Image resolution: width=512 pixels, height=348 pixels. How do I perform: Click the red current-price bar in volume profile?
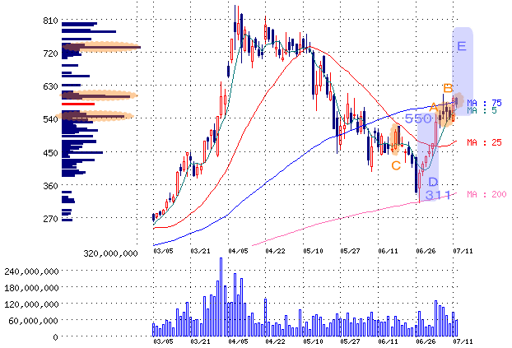click(x=78, y=104)
